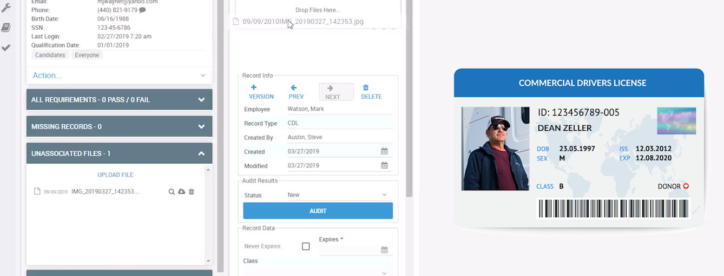
Task: Delete unassociated file with trash icon
Action: 191,192
